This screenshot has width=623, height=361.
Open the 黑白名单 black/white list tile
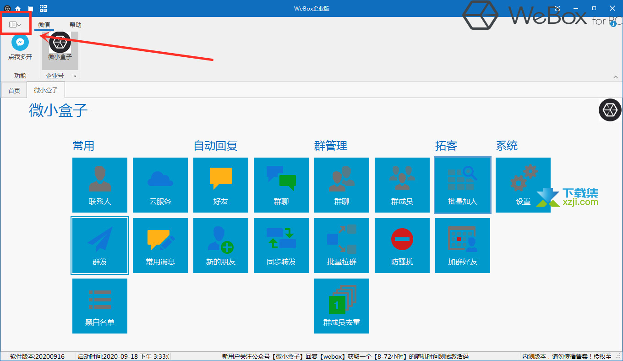tap(100, 306)
